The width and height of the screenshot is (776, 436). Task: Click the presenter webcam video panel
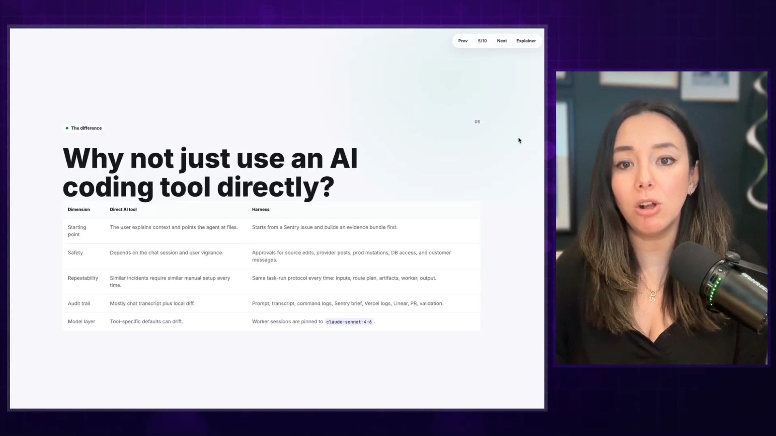pyautogui.click(x=662, y=218)
